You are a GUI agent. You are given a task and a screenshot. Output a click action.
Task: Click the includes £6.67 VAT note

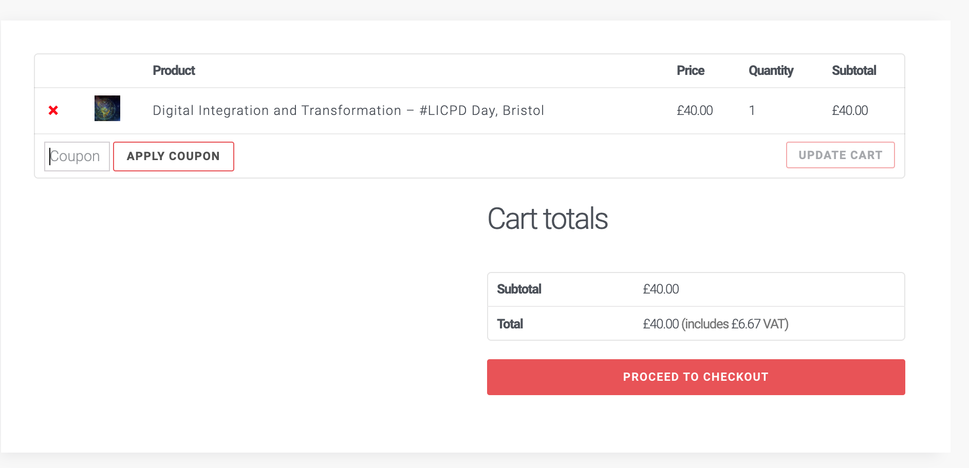(x=735, y=324)
